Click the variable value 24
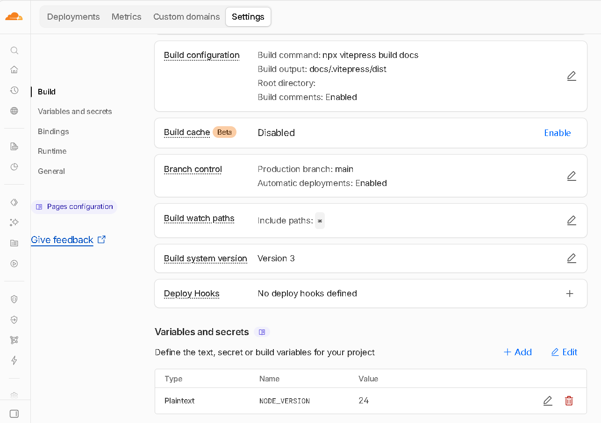 tap(364, 401)
